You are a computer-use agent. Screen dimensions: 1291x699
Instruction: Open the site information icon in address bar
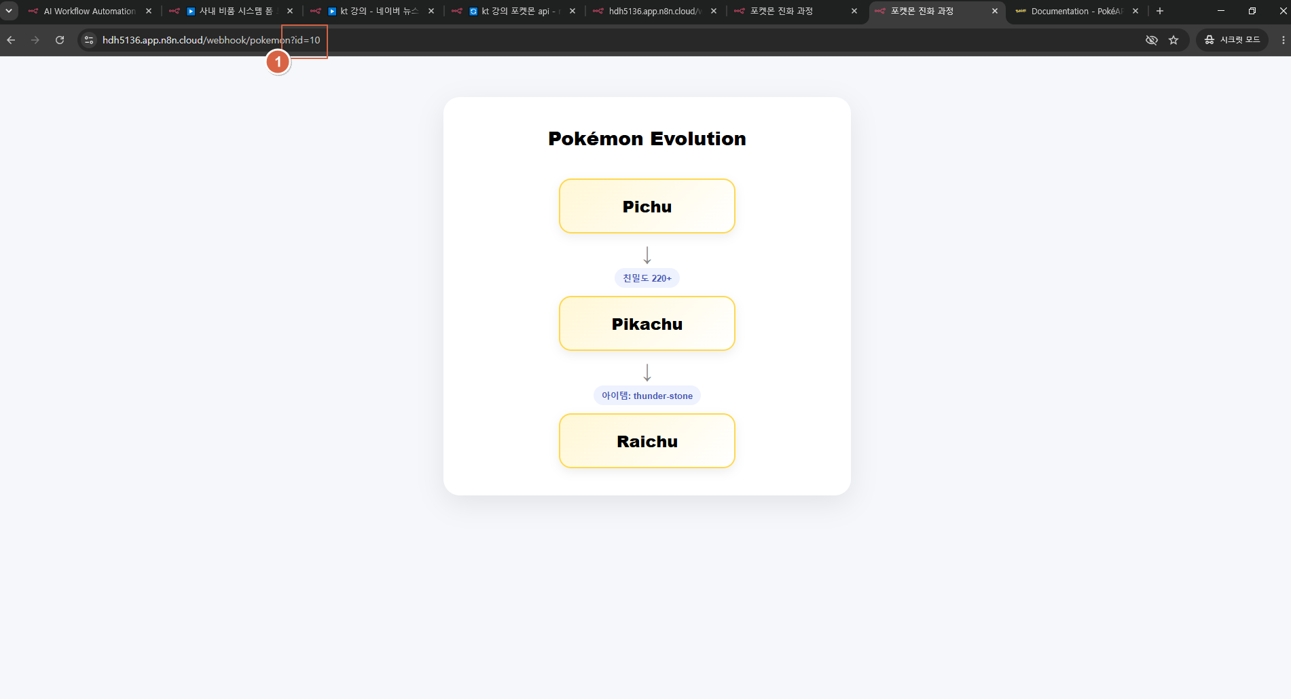[x=89, y=40]
